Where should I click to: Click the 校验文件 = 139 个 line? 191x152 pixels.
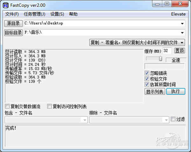click(23, 81)
